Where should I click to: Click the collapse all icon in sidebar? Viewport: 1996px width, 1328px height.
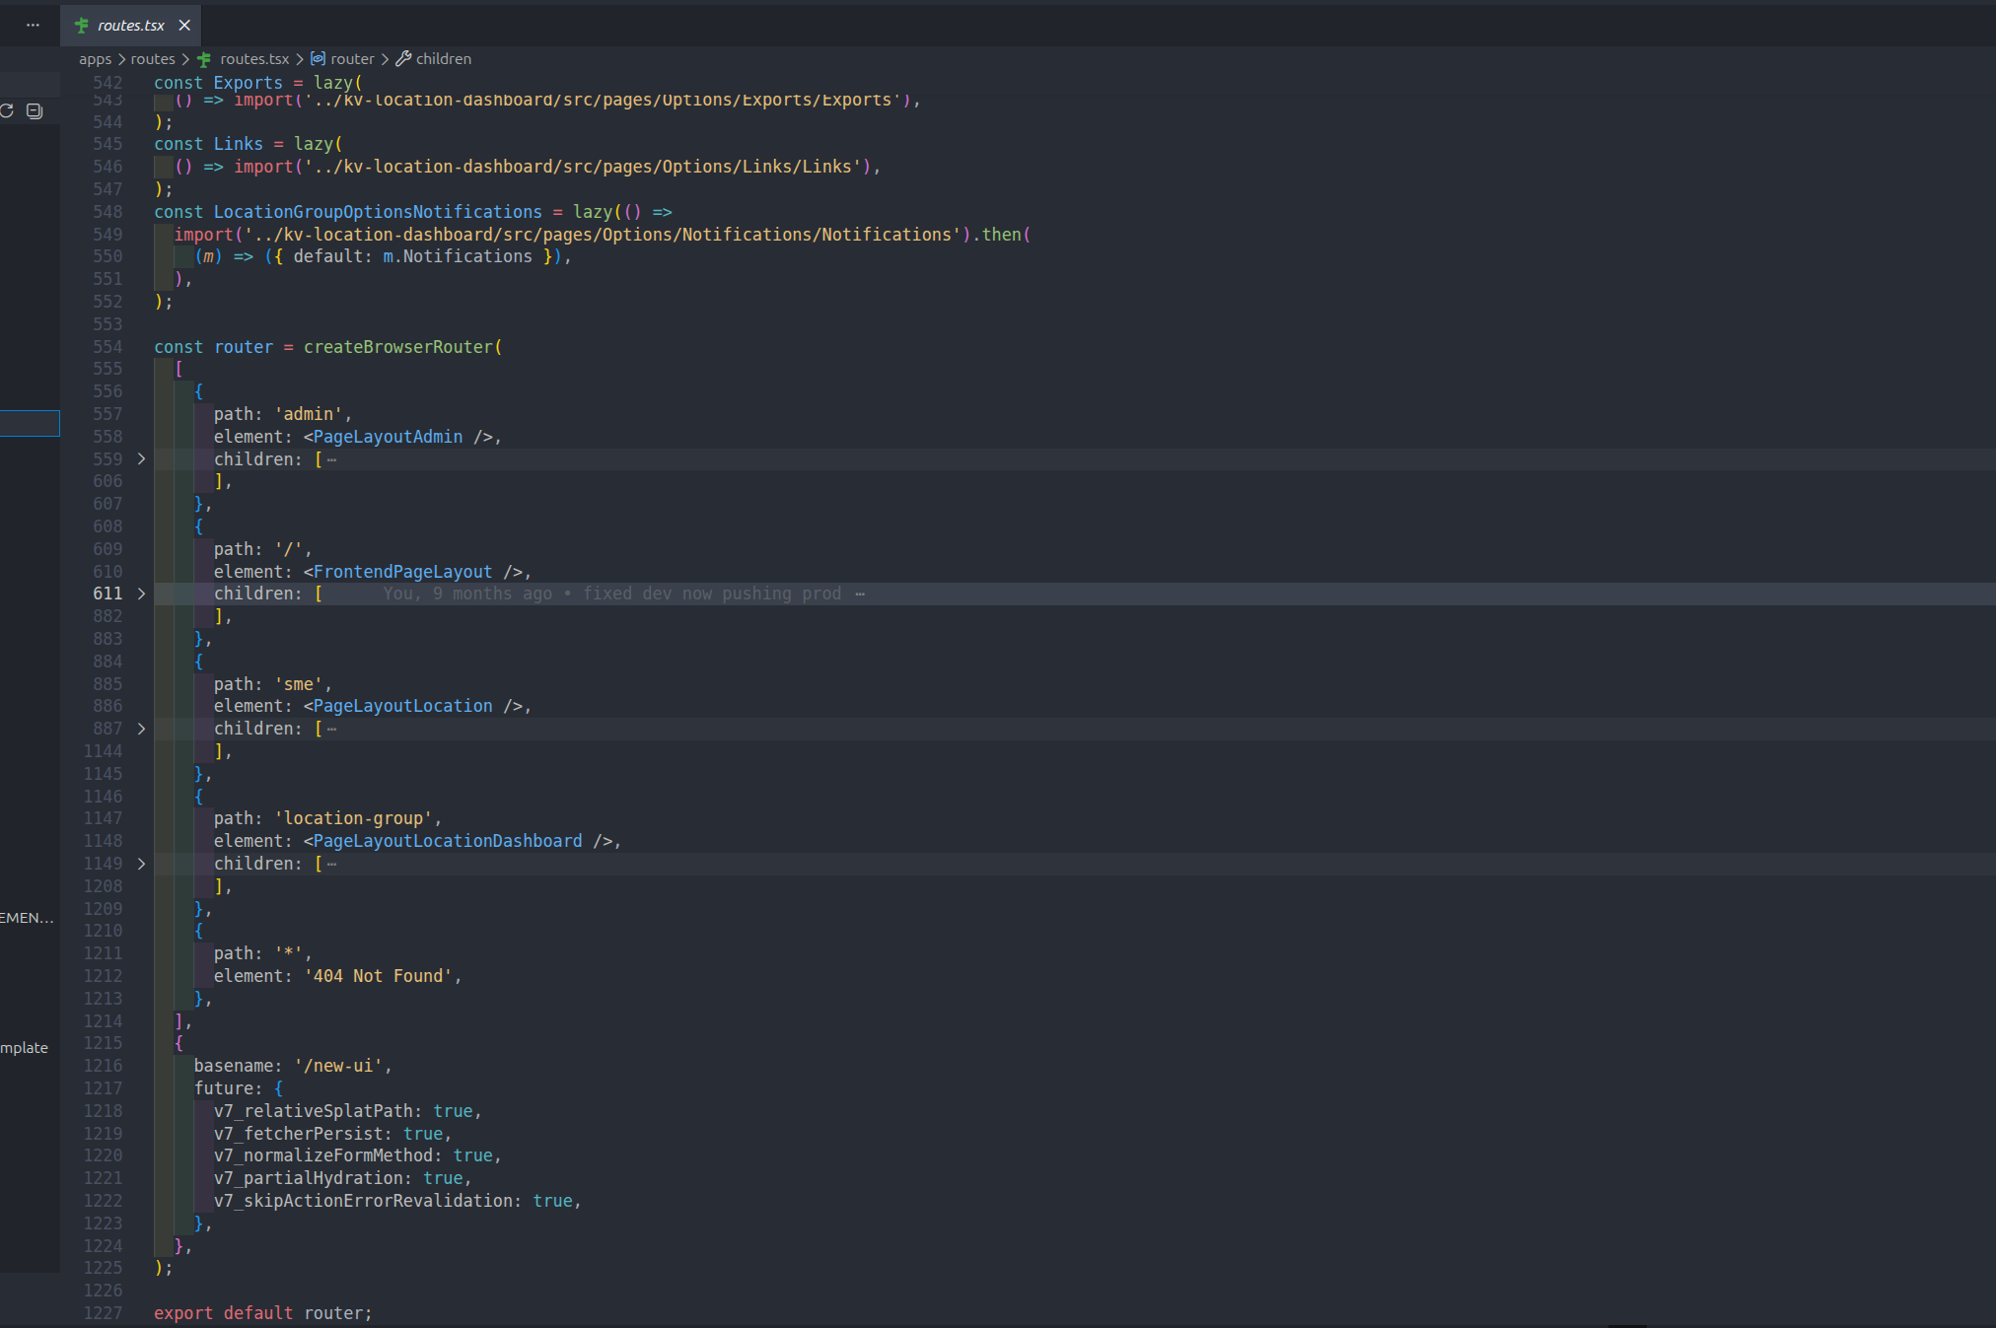click(35, 111)
